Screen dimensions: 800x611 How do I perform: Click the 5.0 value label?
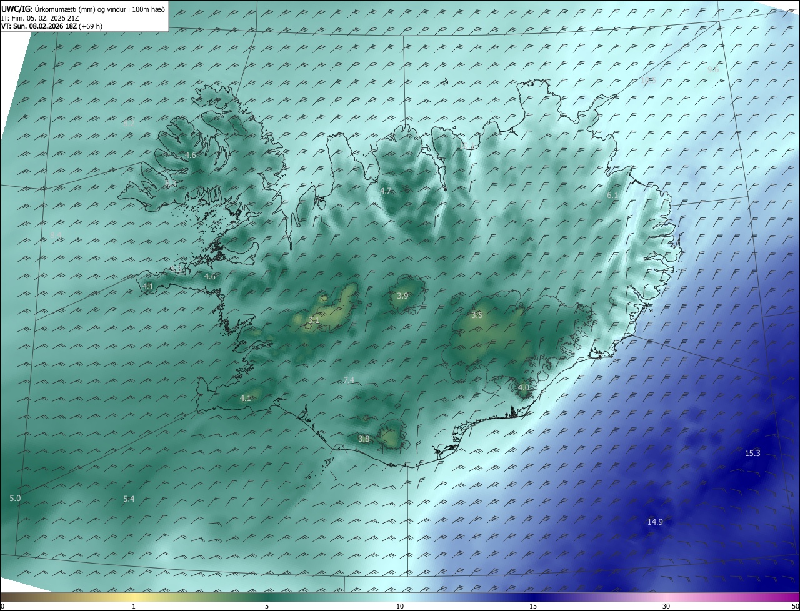16,498
